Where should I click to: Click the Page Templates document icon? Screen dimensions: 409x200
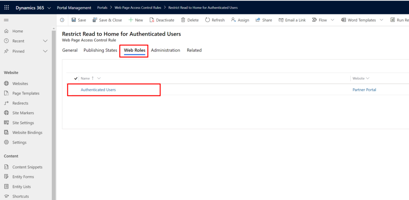coord(6,93)
